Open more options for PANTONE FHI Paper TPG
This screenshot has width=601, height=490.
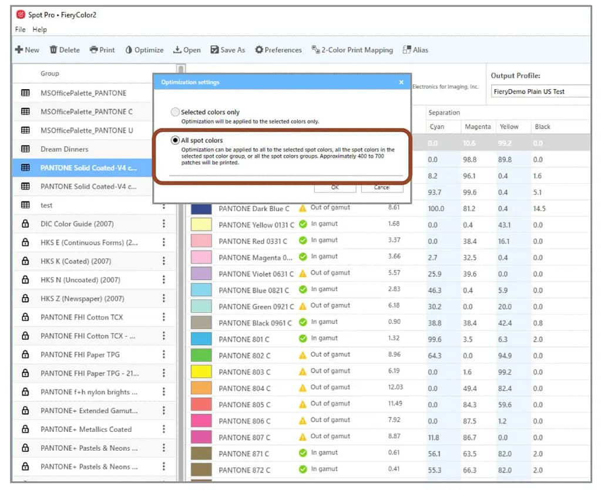tap(164, 354)
